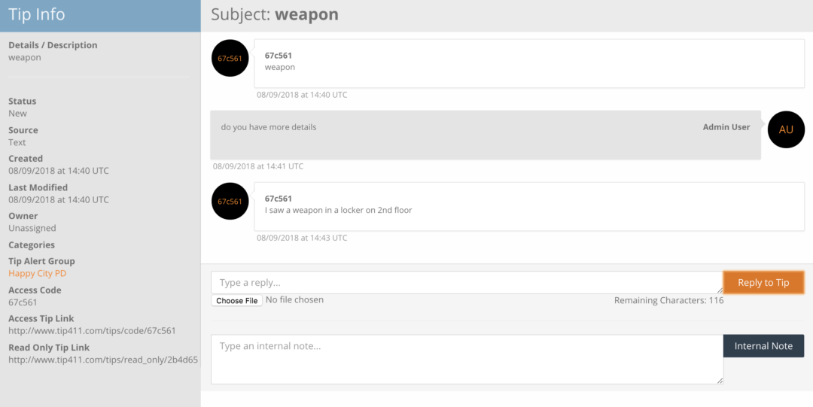Screen dimensions: 813x407
Task: Click the 14:43 UTC message timestamp
Action: [302, 238]
